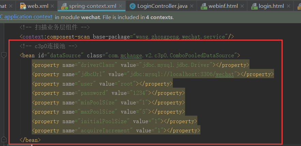Open the application context link
Viewport: 301px width, 146px height.
pyautogui.click(x=26, y=17)
